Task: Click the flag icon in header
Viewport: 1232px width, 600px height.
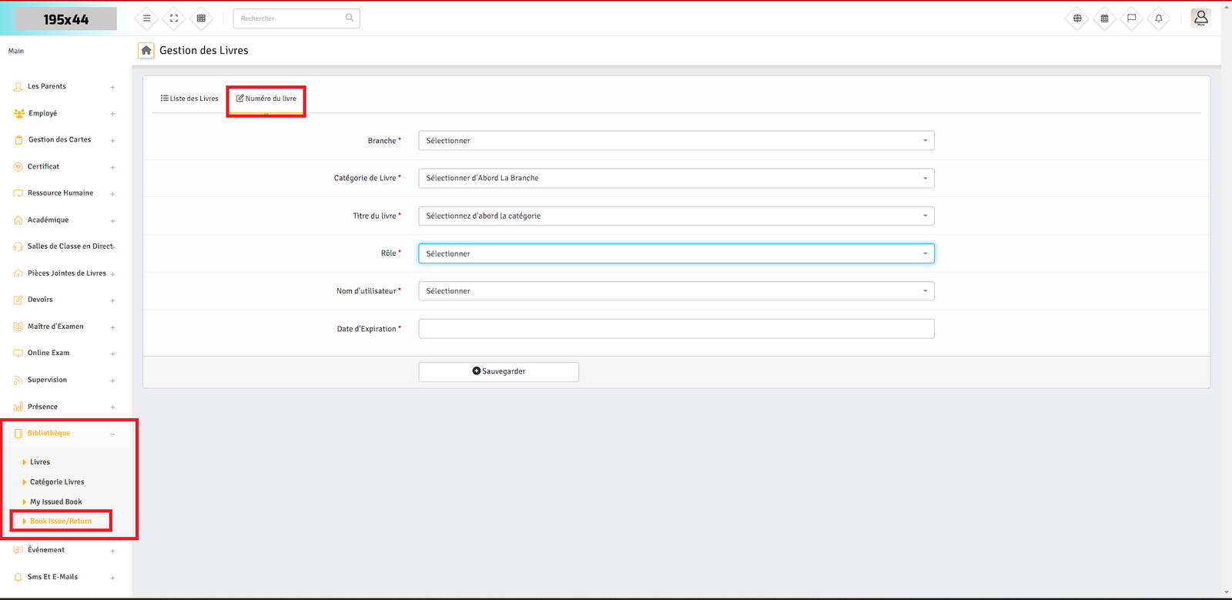Action: pyautogui.click(x=1131, y=18)
